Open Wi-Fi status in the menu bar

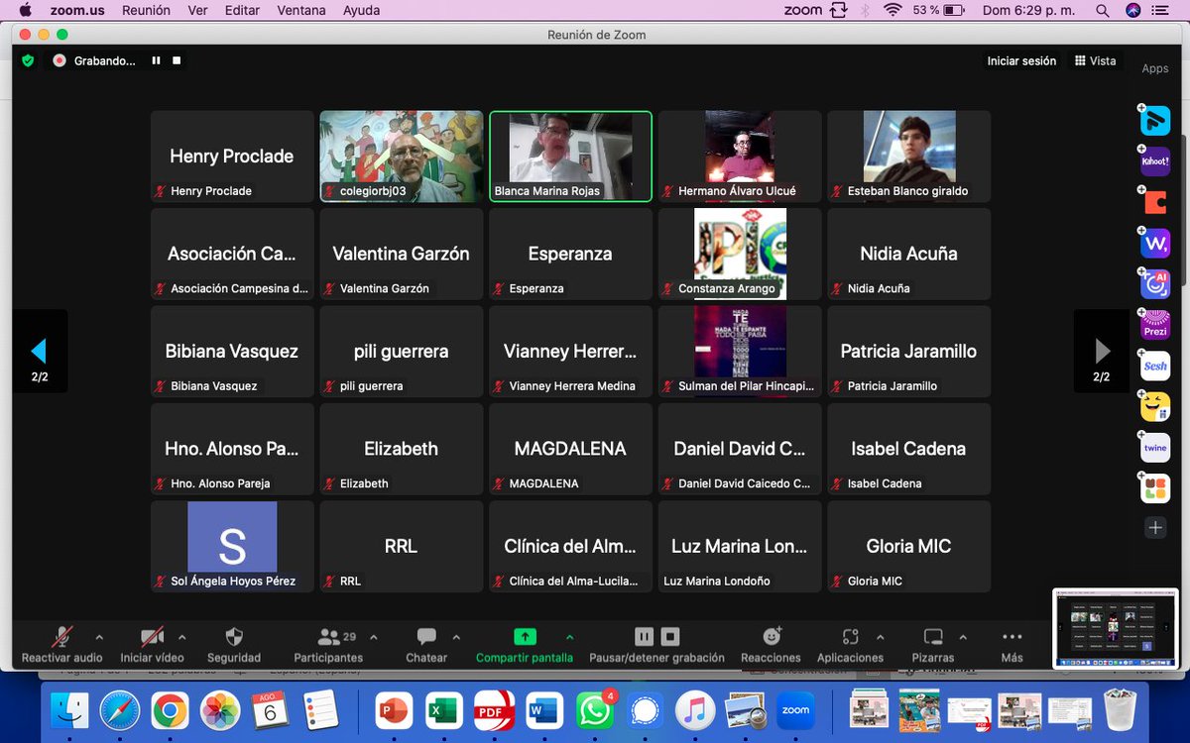coord(892,10)
